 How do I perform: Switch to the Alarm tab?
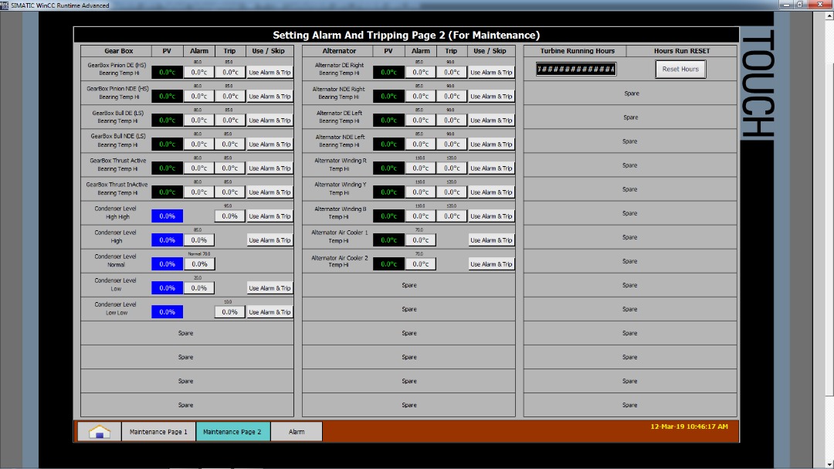297,432
